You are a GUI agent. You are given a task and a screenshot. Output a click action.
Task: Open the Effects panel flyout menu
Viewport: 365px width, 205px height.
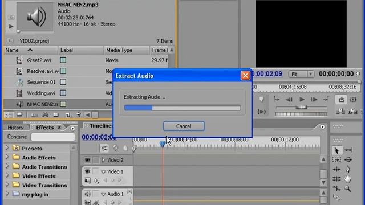click(72, 129)
